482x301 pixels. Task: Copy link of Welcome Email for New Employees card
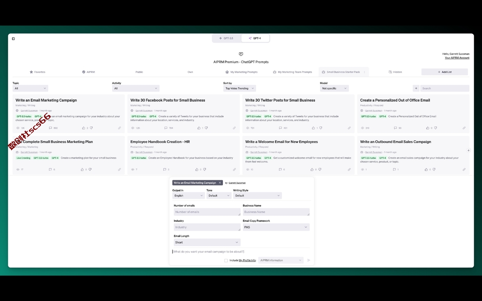coord(349,169)
